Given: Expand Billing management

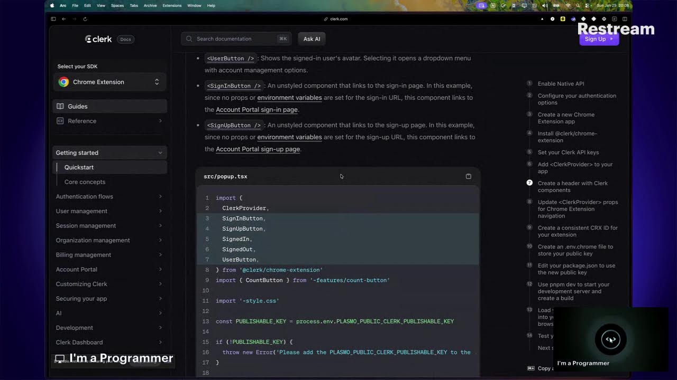Looking at the screenshot, I should click(x=109, y=255).
